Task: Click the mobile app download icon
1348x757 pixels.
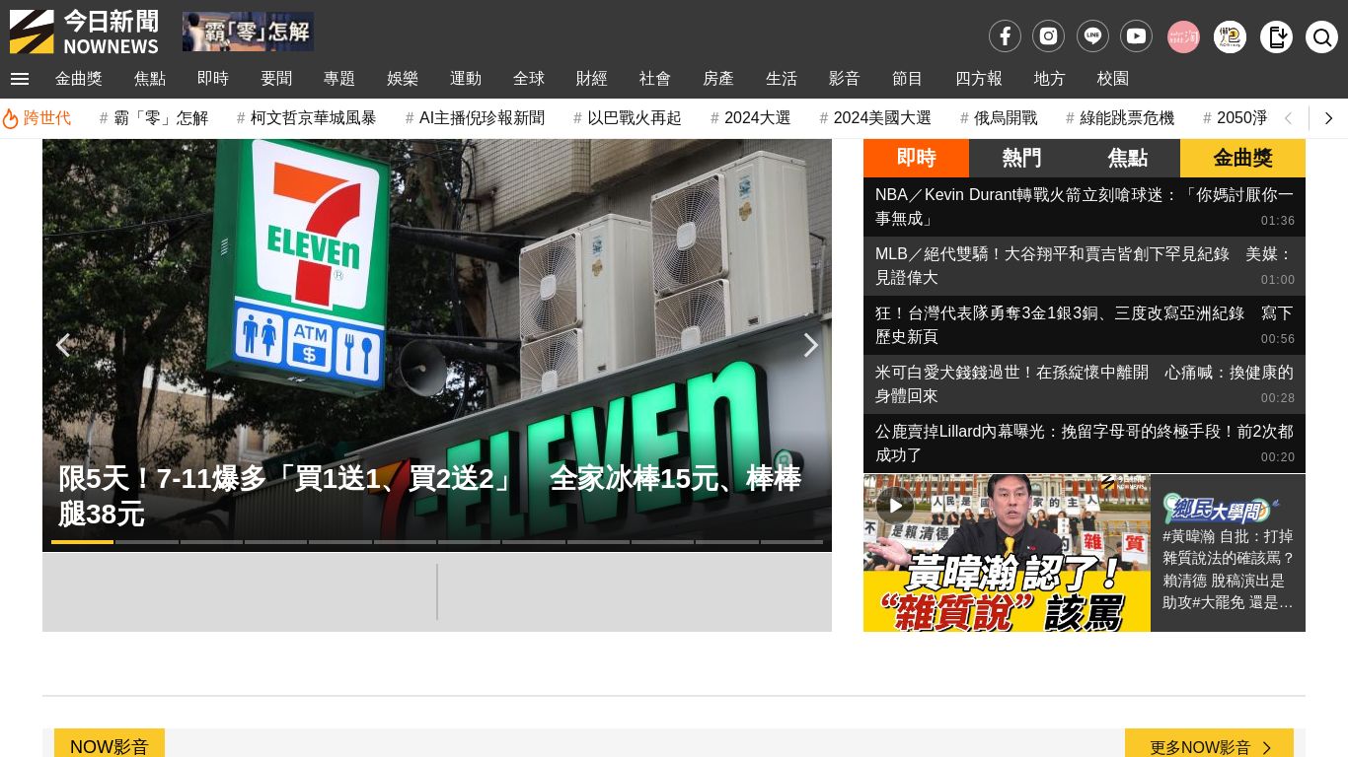Action: click(1276, 36)
